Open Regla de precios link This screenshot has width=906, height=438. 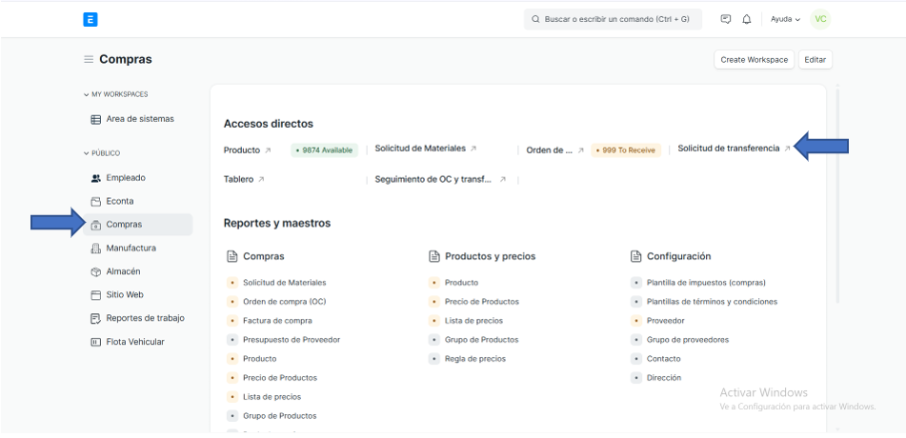475,359
